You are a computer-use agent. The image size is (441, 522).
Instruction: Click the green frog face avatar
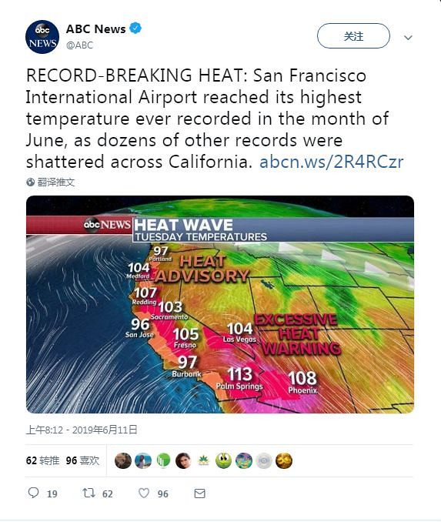tap(223, 460)
